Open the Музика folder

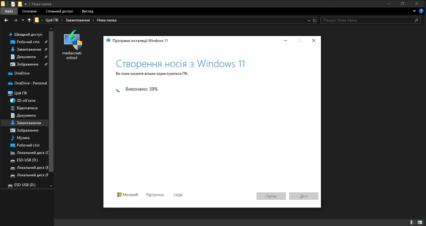(x=23, y=138)
